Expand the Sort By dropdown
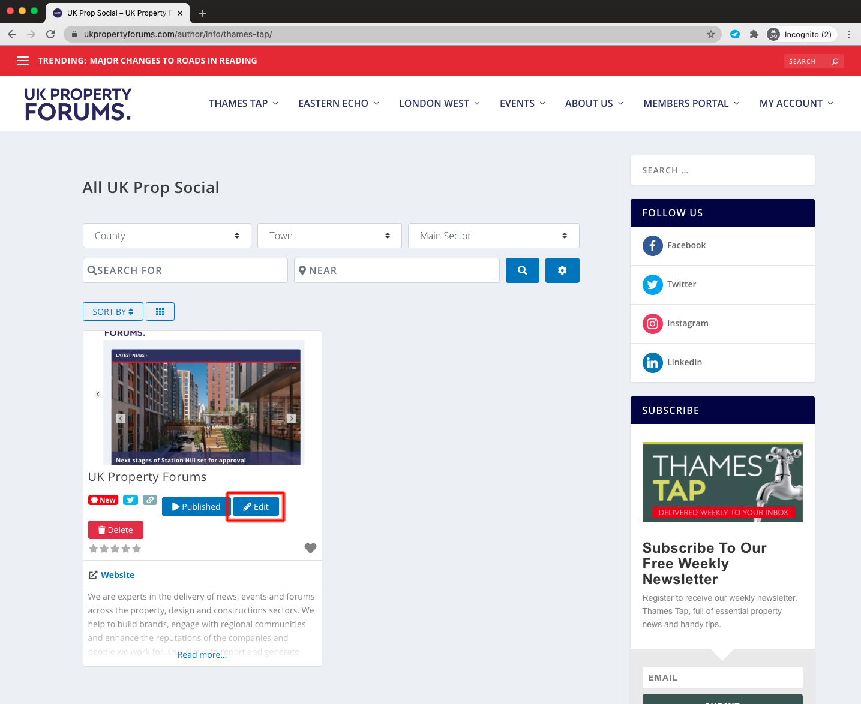The height and width of the screenshot is (704, 861). point(113,312)
